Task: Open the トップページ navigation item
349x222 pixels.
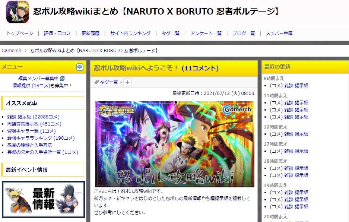Action: point(20,34)
